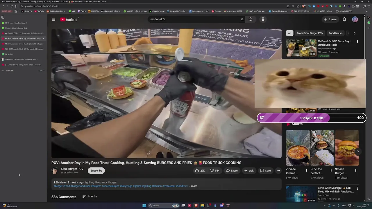Open Twitch bookmark
The width and height of the screenshot is (372, 209).
point(81,11)
